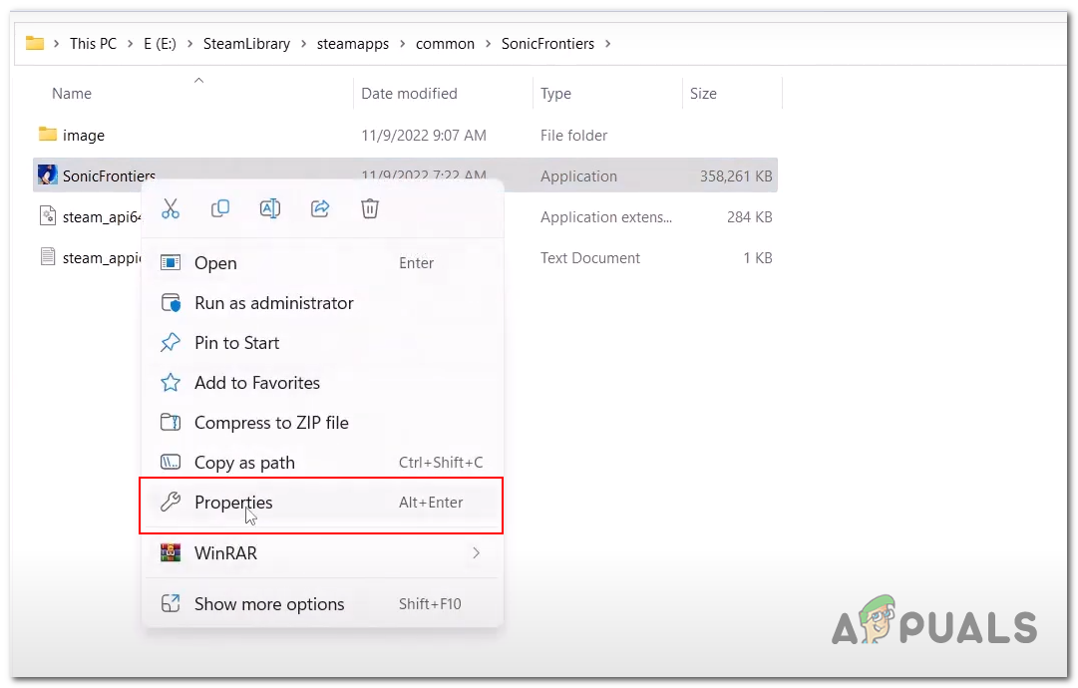Expand chevron after This PC breadcrumb

click(x=130, y=44)
